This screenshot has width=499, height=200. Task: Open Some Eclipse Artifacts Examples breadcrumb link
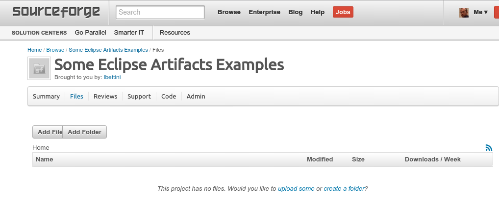pyautogui.click(x=108, y=50)
